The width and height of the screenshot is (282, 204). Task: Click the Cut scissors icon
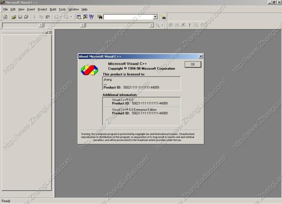point(34,17)
